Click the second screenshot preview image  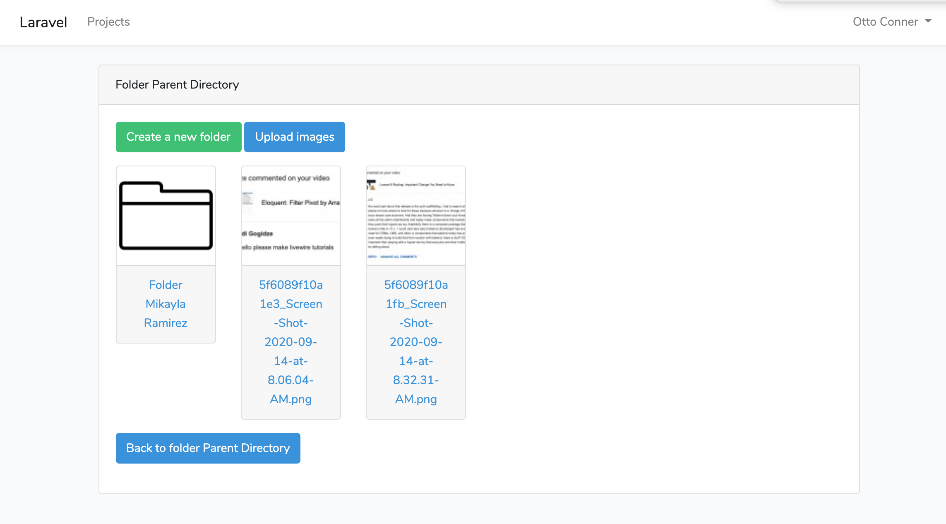(415, 215)
